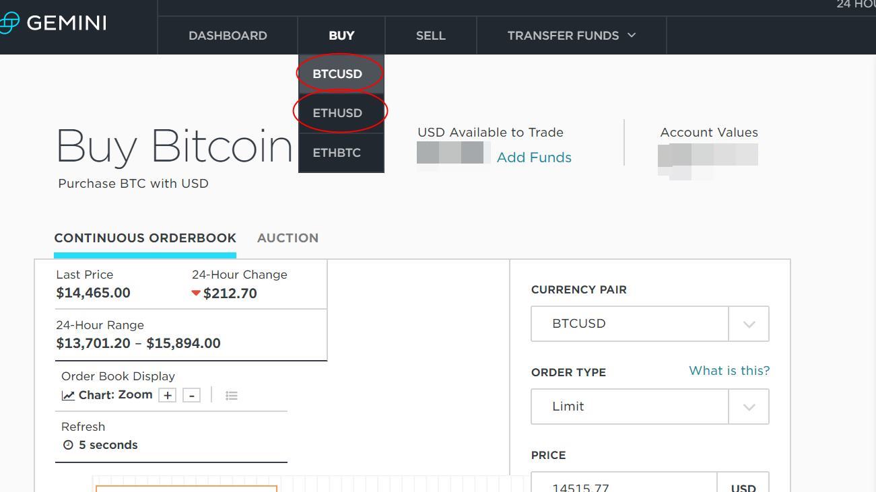Viewport: 876px width, 492px height.
Task: Select ETHUSD from the Buy menu
Action: tap(337, 112)
